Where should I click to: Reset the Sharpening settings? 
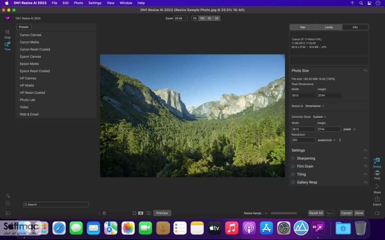tap(365, 159)
